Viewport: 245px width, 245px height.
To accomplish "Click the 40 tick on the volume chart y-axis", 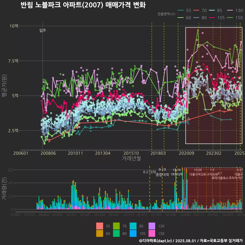I will point(11,183).
